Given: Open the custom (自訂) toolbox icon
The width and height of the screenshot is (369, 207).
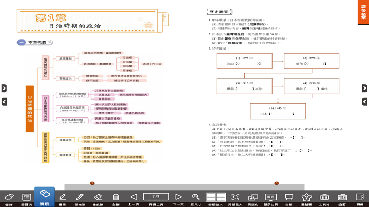Looking at the screenshot, I should (342, 197).
